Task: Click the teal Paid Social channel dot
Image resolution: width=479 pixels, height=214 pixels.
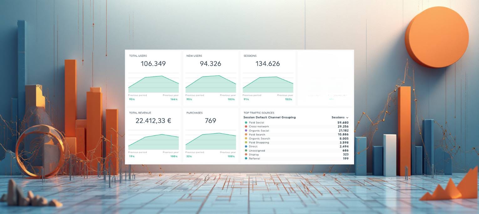Action: click(x=246, y=122)
